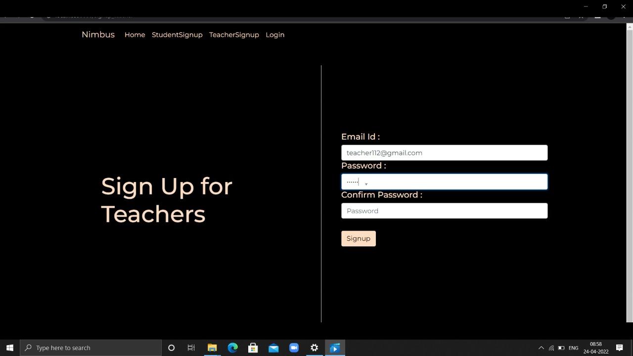The width and height of the screenshot is (633, 356).
Task: Select the 'Email Id :' label
Action: (x=361, y=137)
